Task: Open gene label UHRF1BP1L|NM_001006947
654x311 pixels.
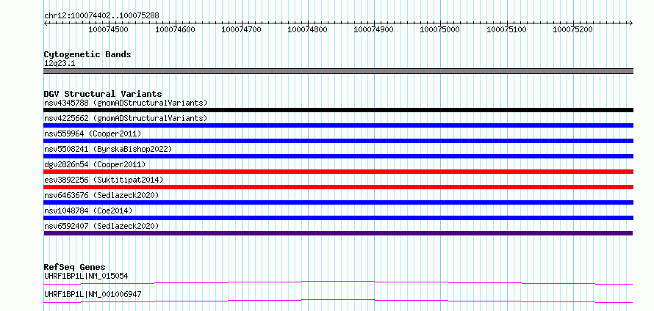Action: [x=93, y=294]
